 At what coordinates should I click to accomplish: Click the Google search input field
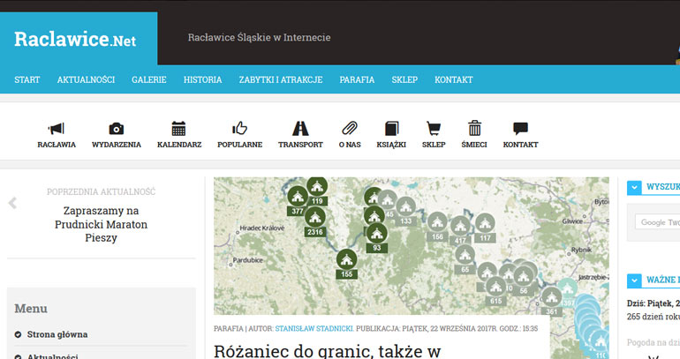657,222
